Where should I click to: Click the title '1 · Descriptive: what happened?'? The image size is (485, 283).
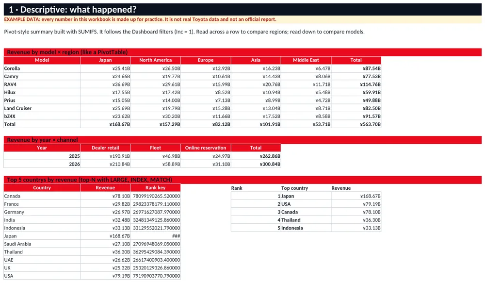(72, 10)
